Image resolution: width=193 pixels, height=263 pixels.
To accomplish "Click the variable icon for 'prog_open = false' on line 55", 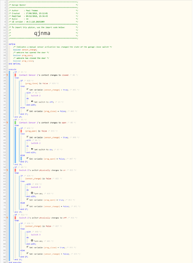I will coord(27,158).
